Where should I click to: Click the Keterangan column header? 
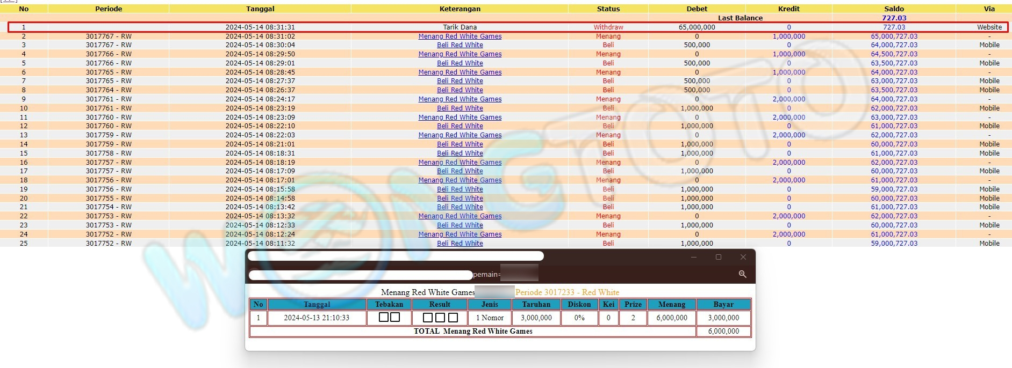click(460, 9)
